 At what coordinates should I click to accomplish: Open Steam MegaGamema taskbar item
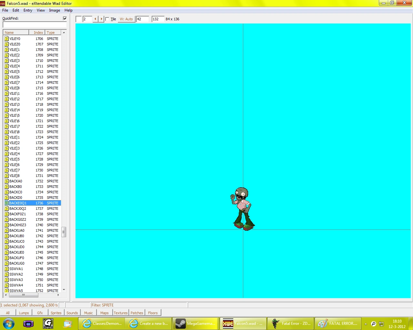196,324
